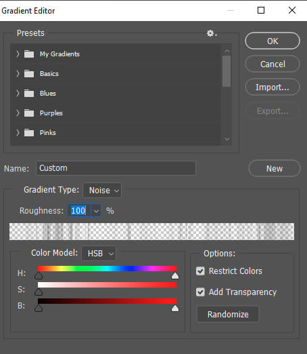307x354 pixels.
Task: Click the Basics folder icon
Action: click(29, 74)
